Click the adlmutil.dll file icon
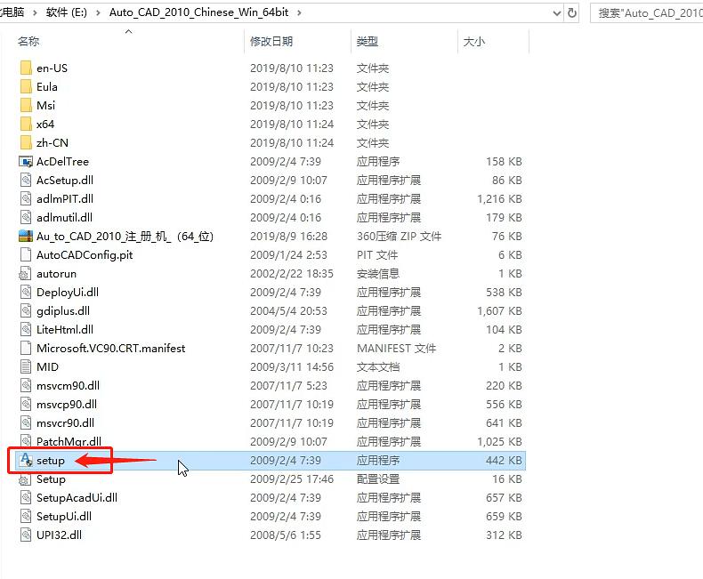 pos(26,217)
